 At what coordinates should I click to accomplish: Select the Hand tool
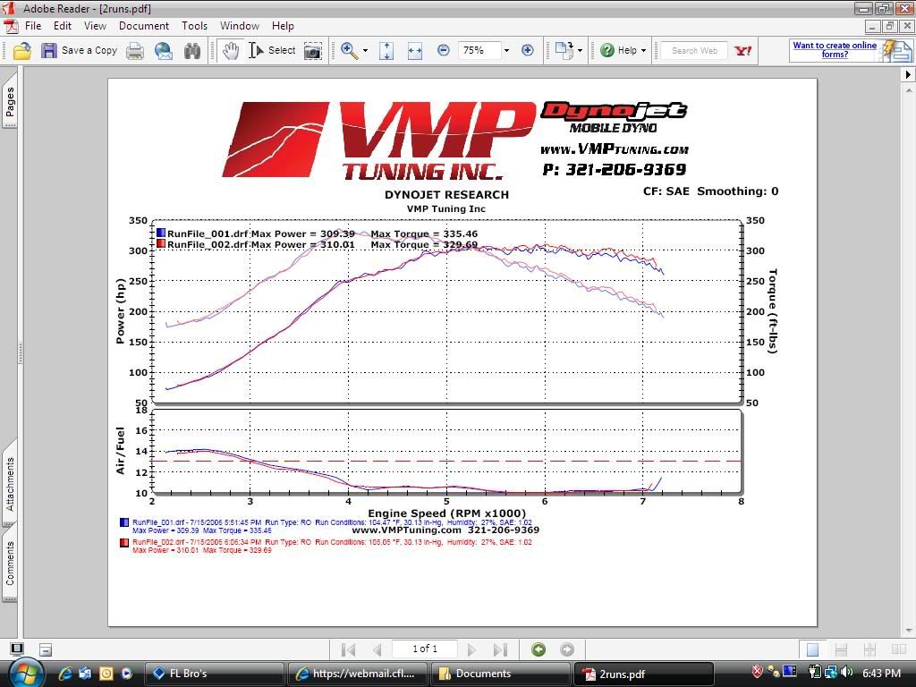[231, 51]
